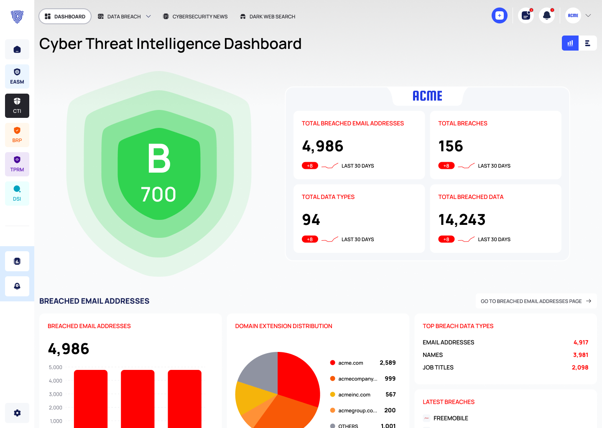Click the first red bar in chart

[91, 399]
